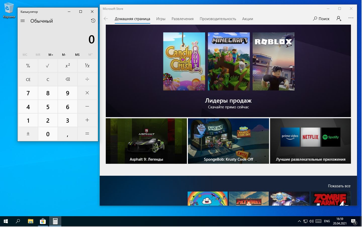Click the MS memory store button
The width and height of the screenshot is (362, 227).
77,55
